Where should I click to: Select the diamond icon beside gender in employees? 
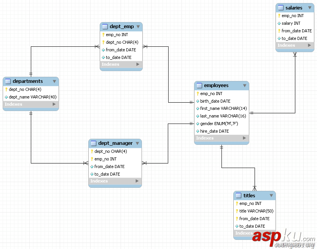point(198,124)
